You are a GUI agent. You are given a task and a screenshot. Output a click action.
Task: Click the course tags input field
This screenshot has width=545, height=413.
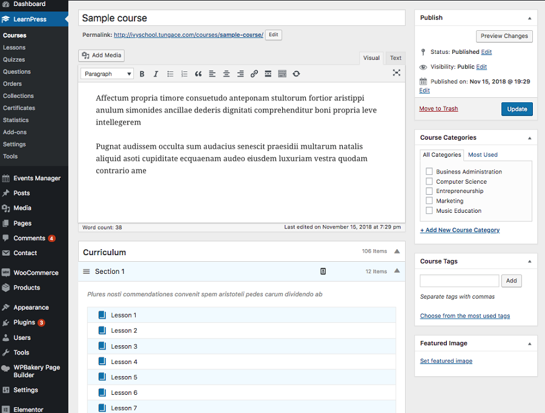tap(459, 281)
